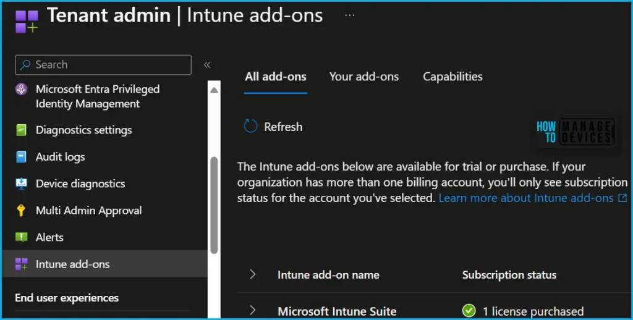
Task: Click the sidebar Search input field
Action: 103,65
